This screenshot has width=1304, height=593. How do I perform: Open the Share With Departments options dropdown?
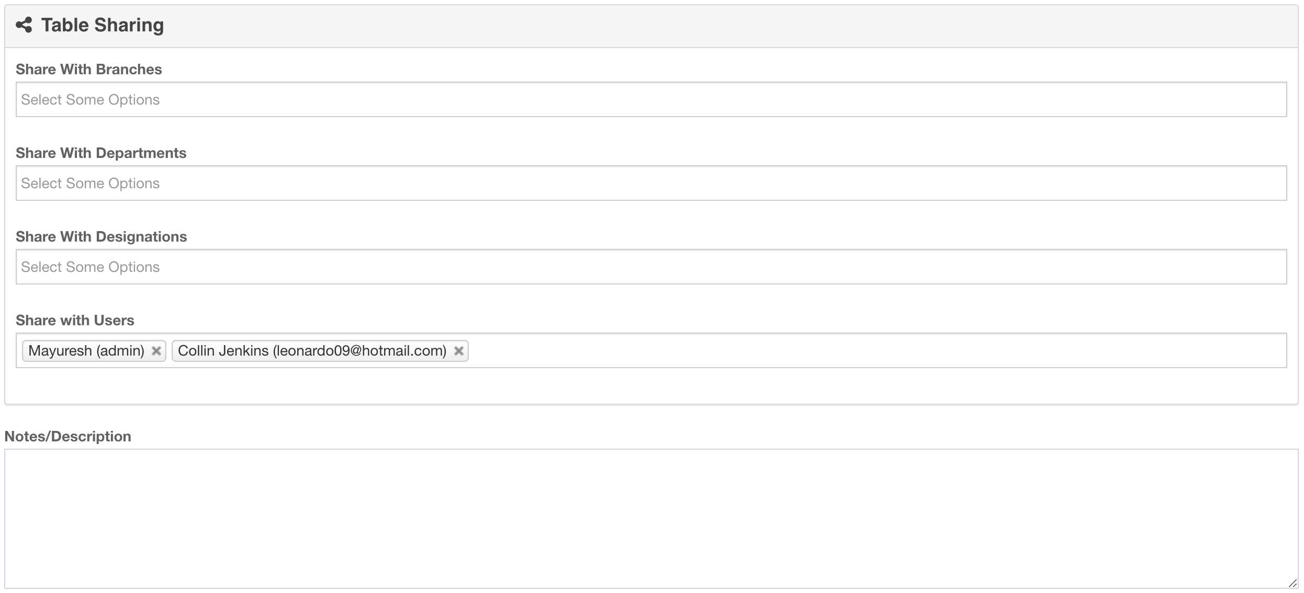pos(651,183)
